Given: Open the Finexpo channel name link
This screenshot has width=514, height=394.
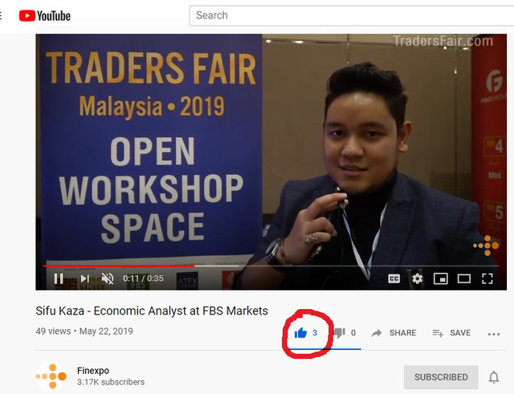Looking at the screenshot, I should [93, 371].
